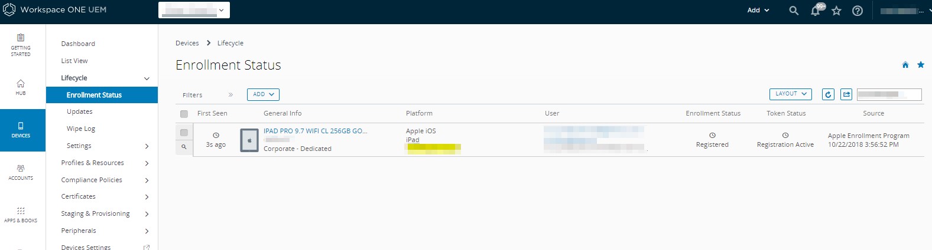Image resolution: width=932 pixels, height=250 pixels.
Task: Open the saved pages star icon
Action: click(836, 11)
